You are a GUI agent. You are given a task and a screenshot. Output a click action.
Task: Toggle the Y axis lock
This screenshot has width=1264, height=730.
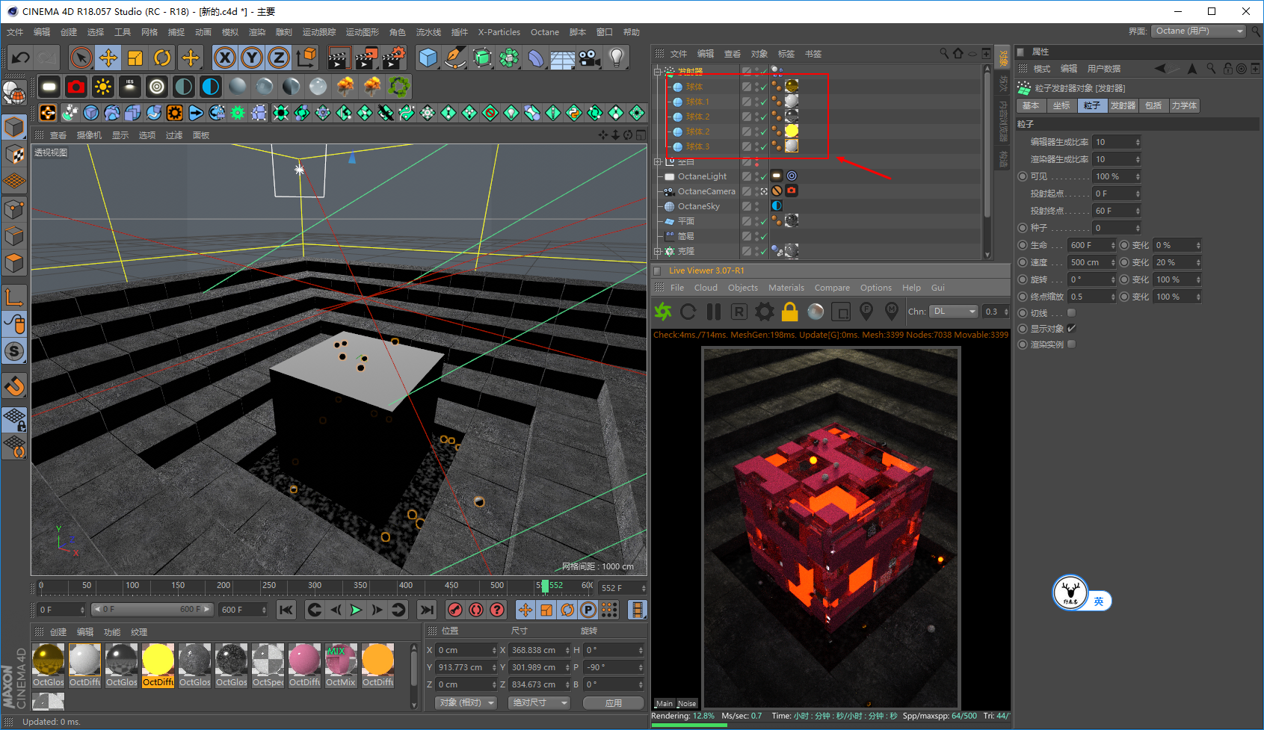(252, 58)
